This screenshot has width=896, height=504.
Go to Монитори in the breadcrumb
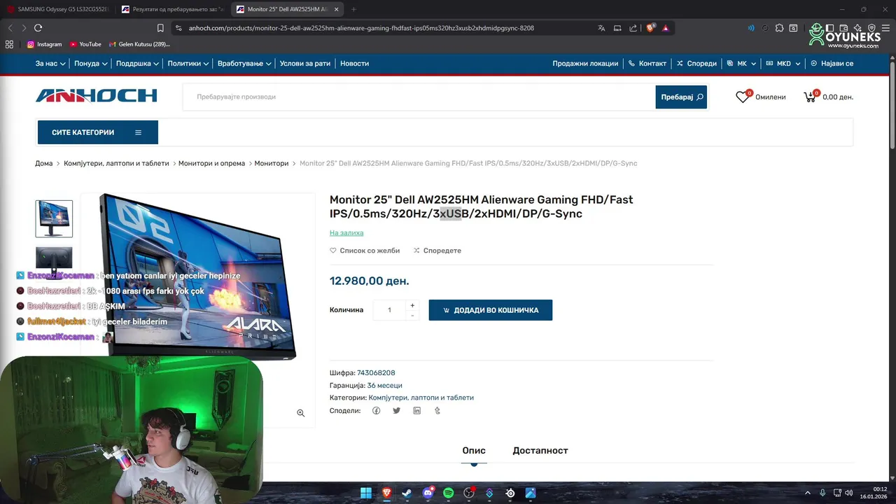pos(272,163)
